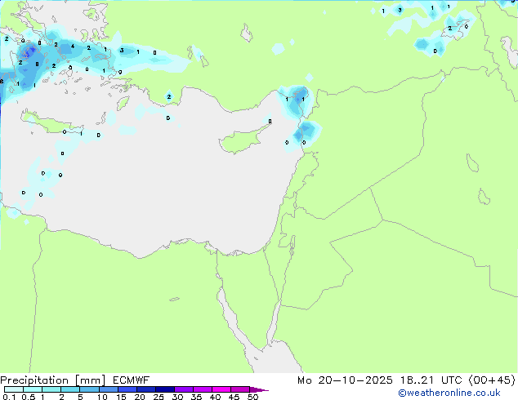Click the "25" legend scale label
518x400 pixels.
tap(159, 397)
